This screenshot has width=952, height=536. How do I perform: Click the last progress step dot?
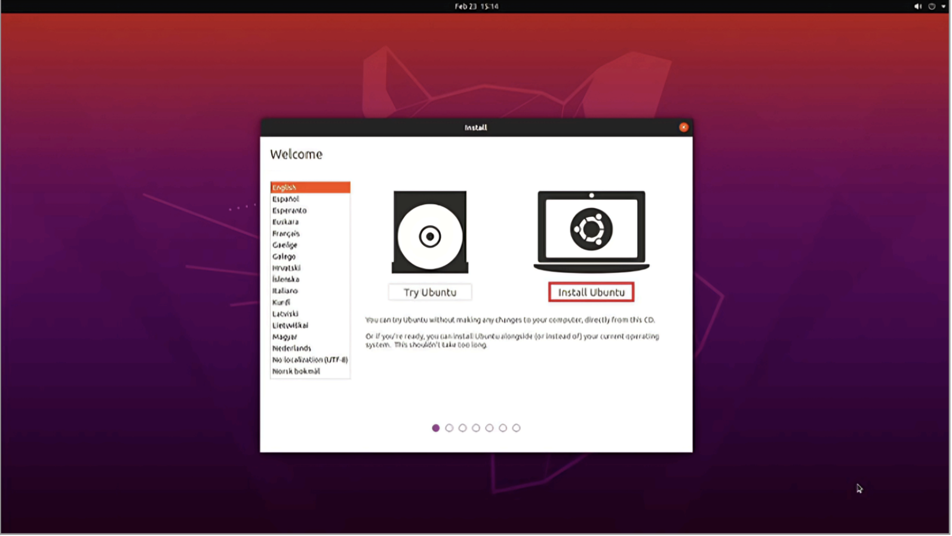coord(516,428)
